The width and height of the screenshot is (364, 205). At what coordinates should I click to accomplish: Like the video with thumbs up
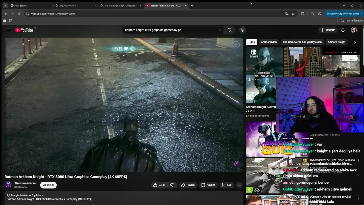(159, 185)
